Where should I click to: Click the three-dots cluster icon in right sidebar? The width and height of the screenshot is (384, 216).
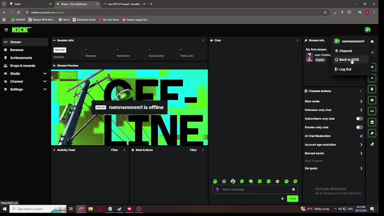(x=372, y=144)
